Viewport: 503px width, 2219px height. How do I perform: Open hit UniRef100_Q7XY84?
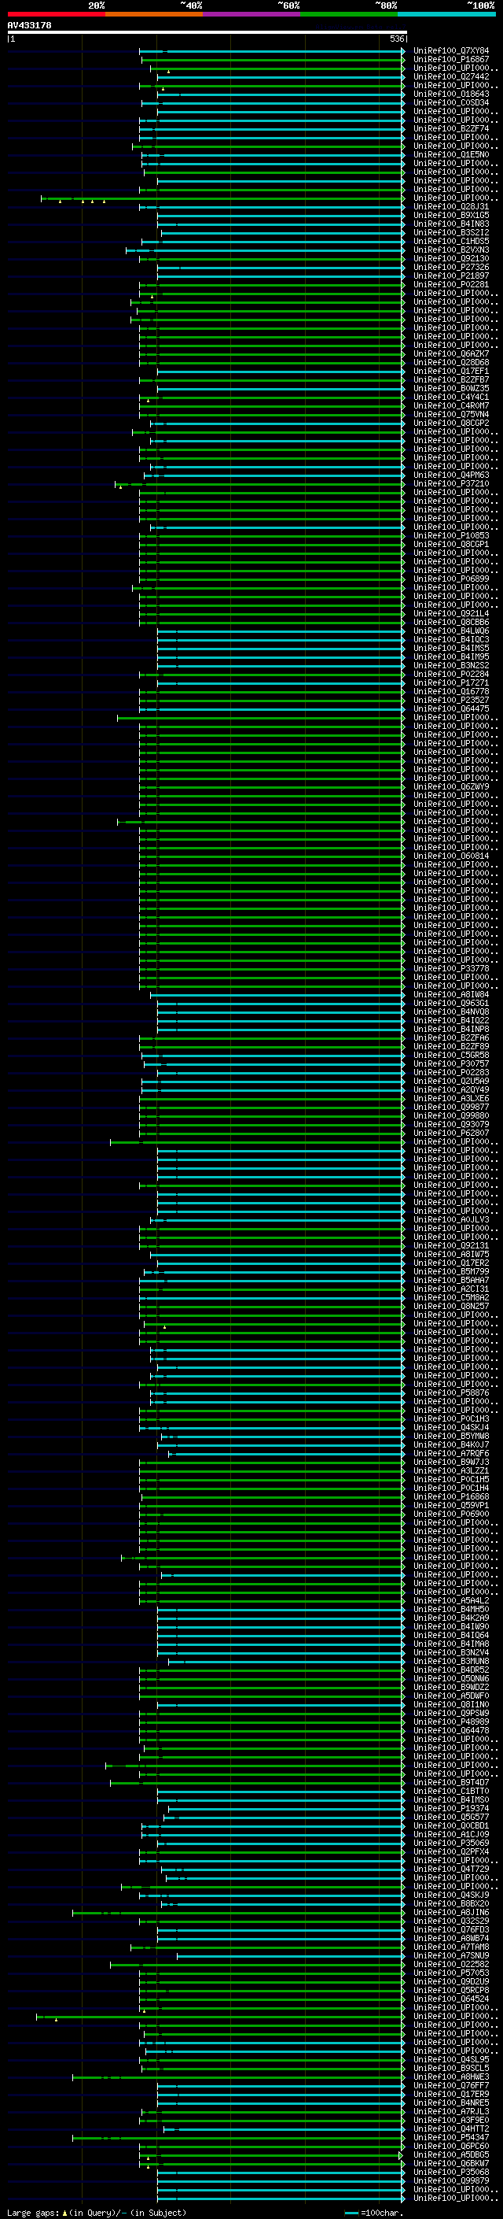(x=451, y=51)
